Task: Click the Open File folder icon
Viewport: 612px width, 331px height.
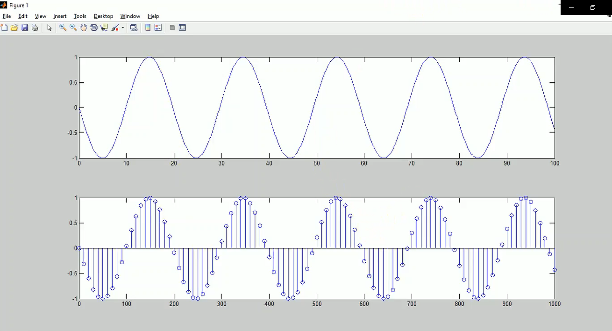Action: [x=14, y=28]
